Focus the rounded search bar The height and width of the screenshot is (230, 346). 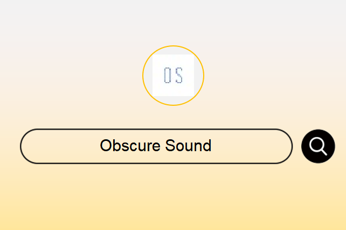point(156,146)
